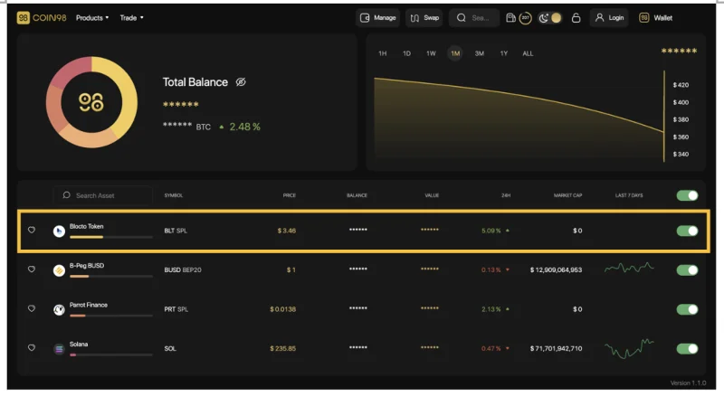The image size is (724, 397).
Task: Click the 5.09 % change value
Action: tap(491, 231)
